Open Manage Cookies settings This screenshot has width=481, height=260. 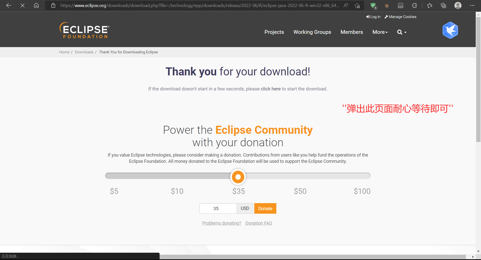(x=400, y=17)
